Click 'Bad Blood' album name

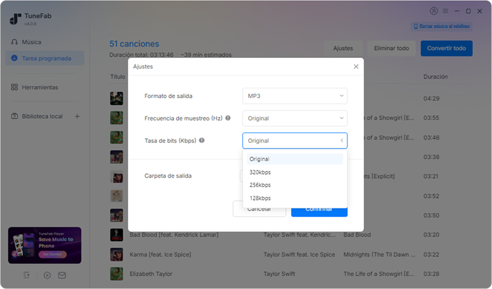(x=357, y=235)
